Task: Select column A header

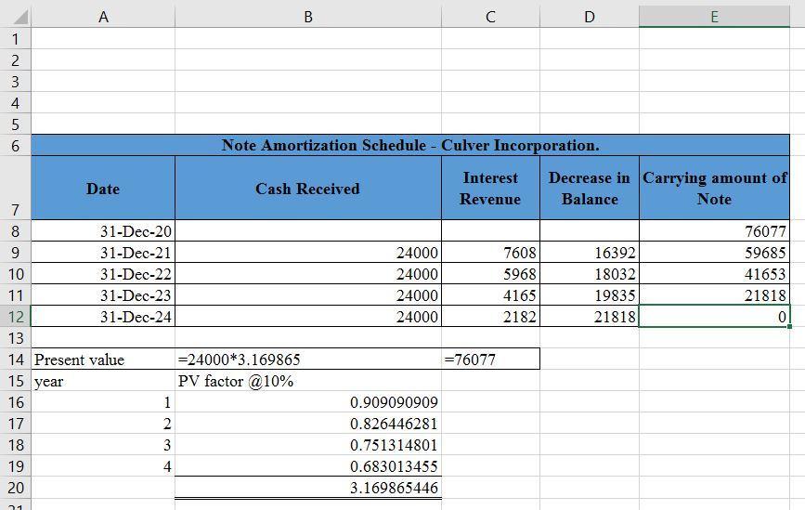Action: [103, 17]
